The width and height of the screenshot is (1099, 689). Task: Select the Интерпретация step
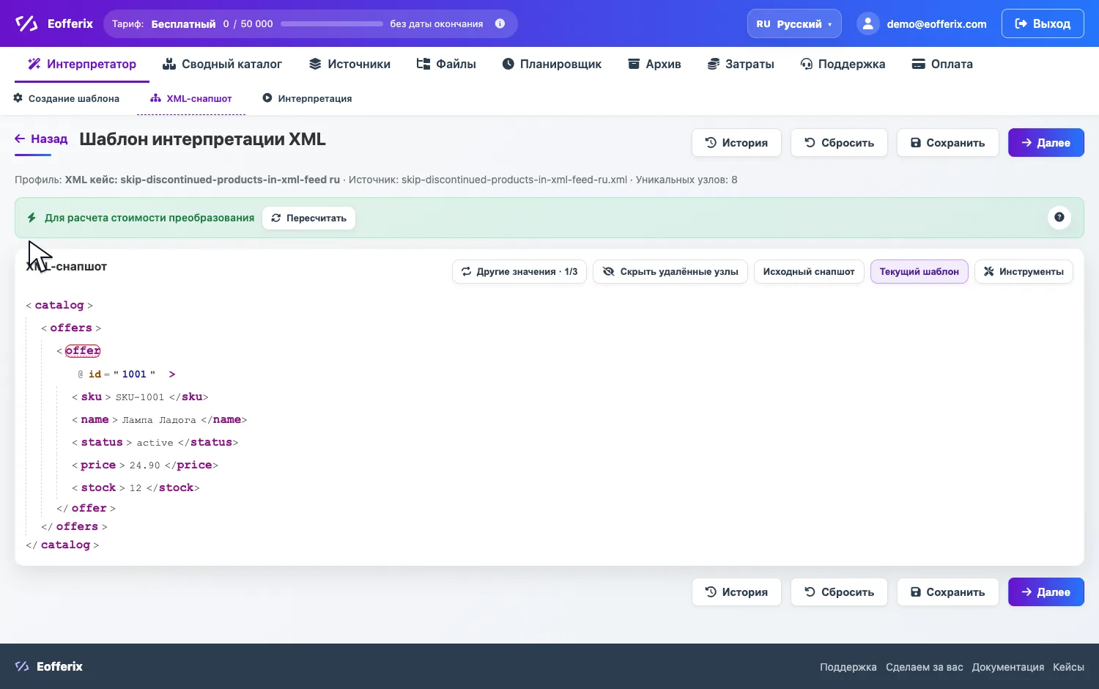[x=308, y=98]
